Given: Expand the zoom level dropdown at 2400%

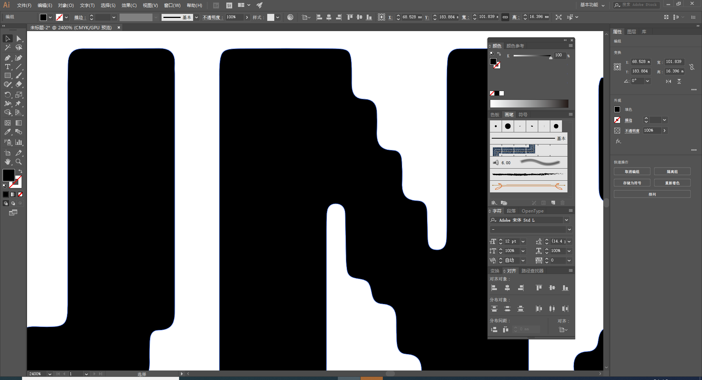Looking at the screenshot, I should click(x=50, y=374).
